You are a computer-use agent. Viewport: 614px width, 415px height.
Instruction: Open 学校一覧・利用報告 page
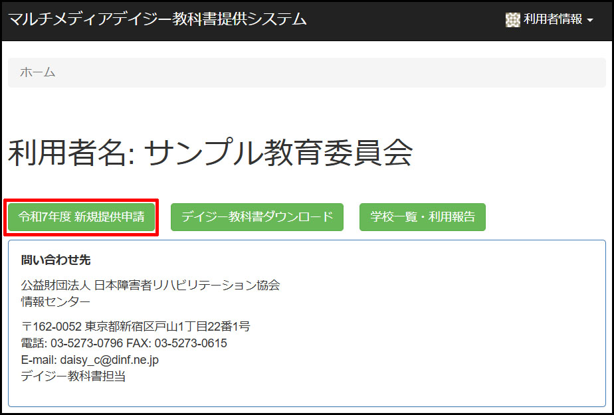[422, 217]
